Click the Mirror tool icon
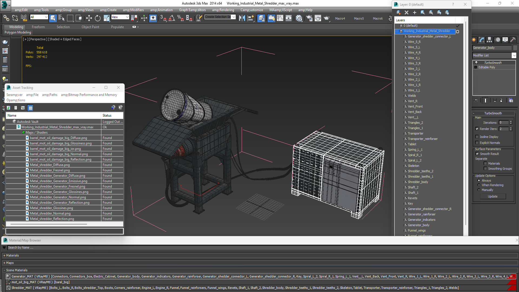519x292 pixels. pyautogui.click(x=242, y=18)
